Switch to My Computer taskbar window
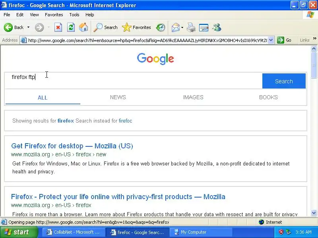The width and height of the screenshot is (318, 238). coord(201,232)
